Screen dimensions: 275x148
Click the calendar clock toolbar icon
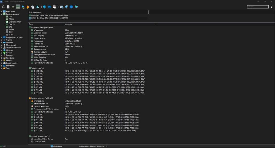click(x=54, y=7)
